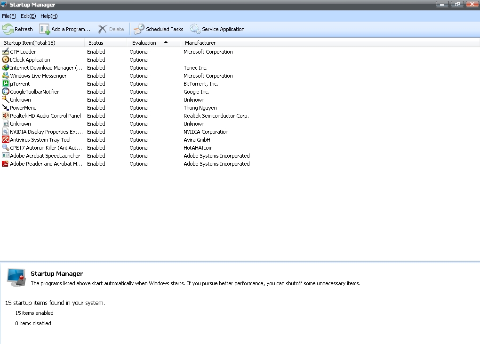
Task: Sort by Startup Item column header
Action: click(42, 42)
